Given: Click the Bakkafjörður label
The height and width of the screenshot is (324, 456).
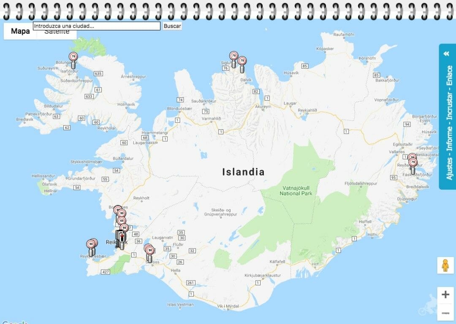Looking at the screenshot, I should tap(387, 80).
